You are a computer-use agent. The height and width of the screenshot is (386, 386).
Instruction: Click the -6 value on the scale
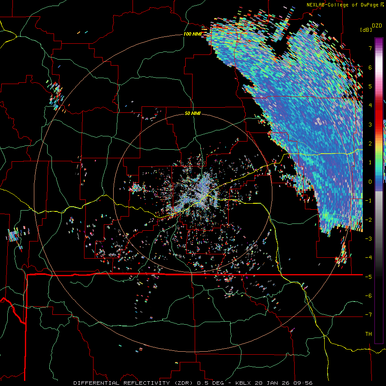(368, 296)
